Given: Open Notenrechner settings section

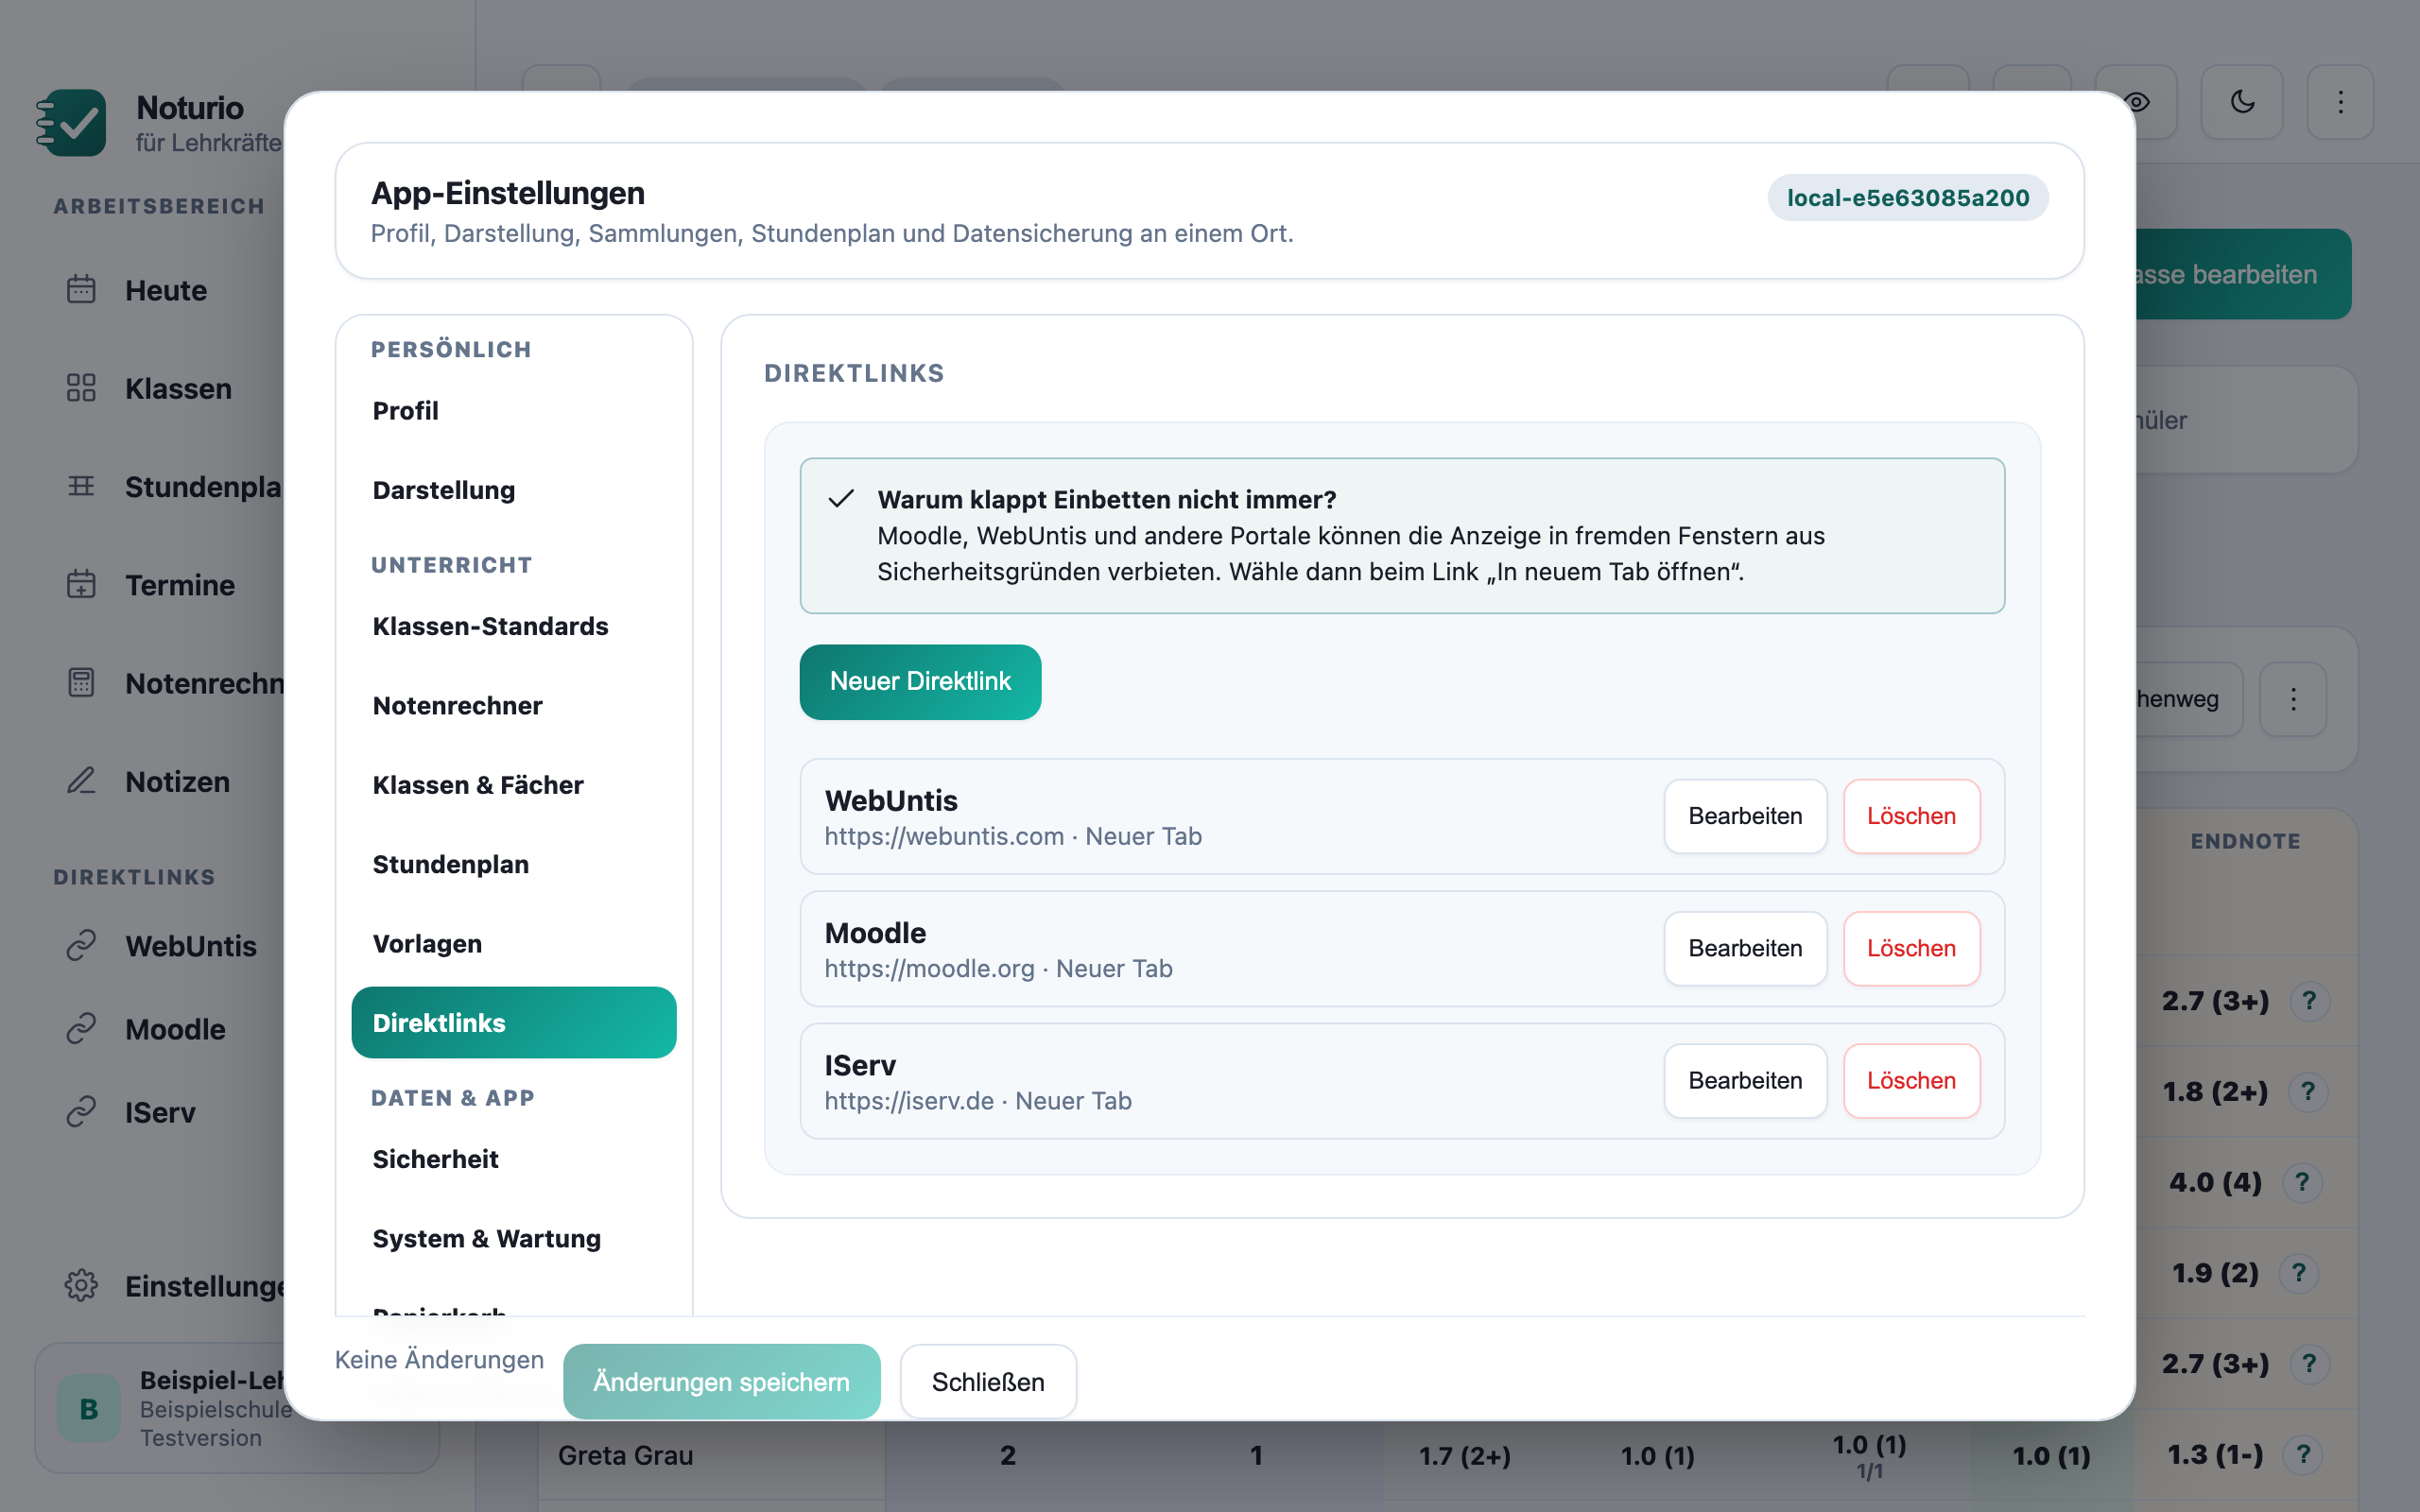Looking at the screenshot, I should pos(514,705).
